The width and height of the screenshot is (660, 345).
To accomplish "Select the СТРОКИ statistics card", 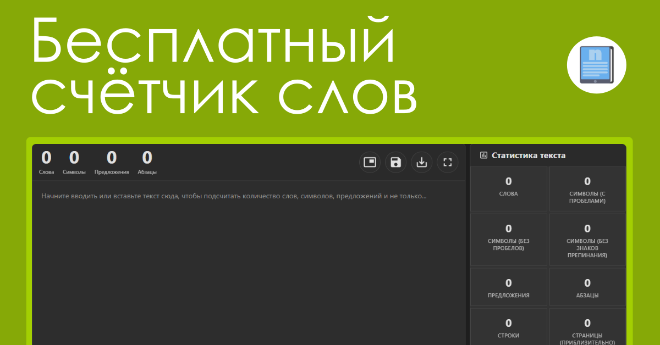I will [x=509, y=327].
